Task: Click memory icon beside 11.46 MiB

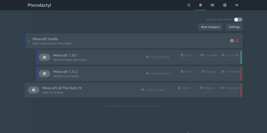Action: tap(202, 55)
